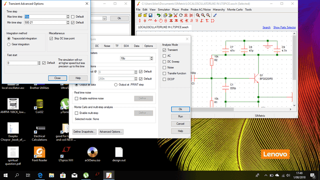Viewport: 320px width, 180px height.
Task: Click the Mirror icon in SIMetrix toolbar
Action: [186, 15]
